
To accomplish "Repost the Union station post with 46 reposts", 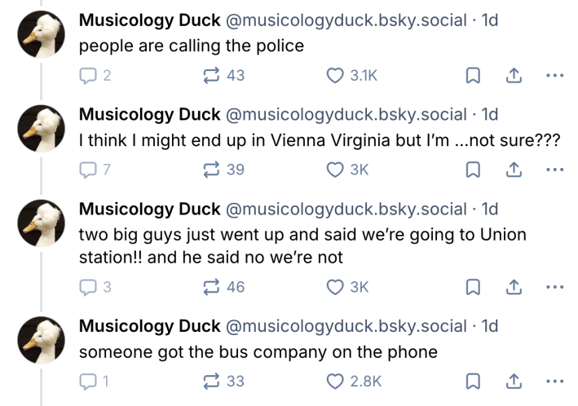I will 213,287.
